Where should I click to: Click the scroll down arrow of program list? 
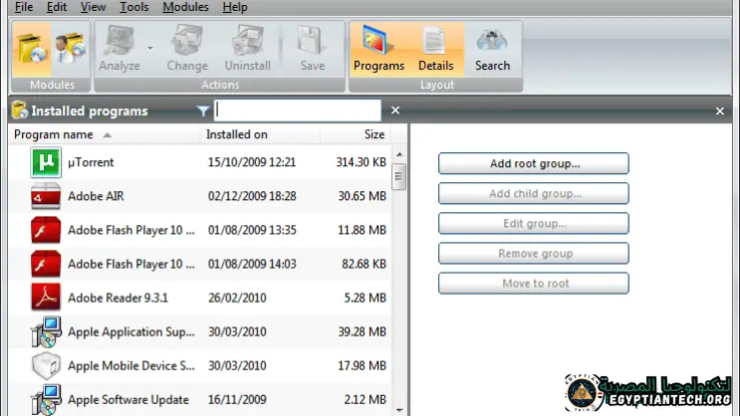point(399,410)
